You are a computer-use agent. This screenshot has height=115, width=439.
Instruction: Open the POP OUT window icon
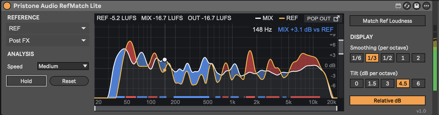tap(336, 18)
